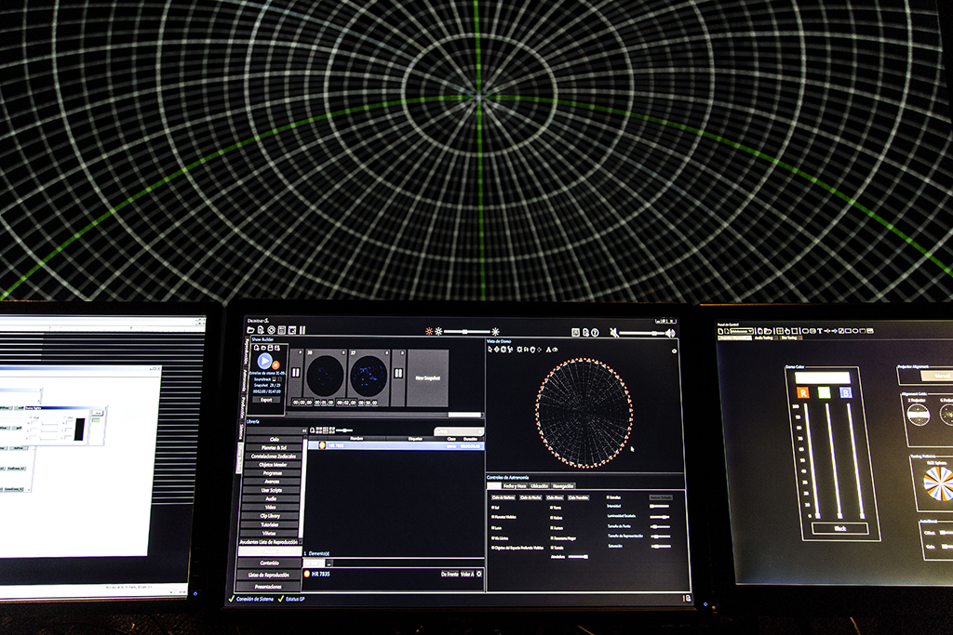Click the gear icon beside Volar A
The width and height of the screenshot is (953, 635).
coord(479,574)
